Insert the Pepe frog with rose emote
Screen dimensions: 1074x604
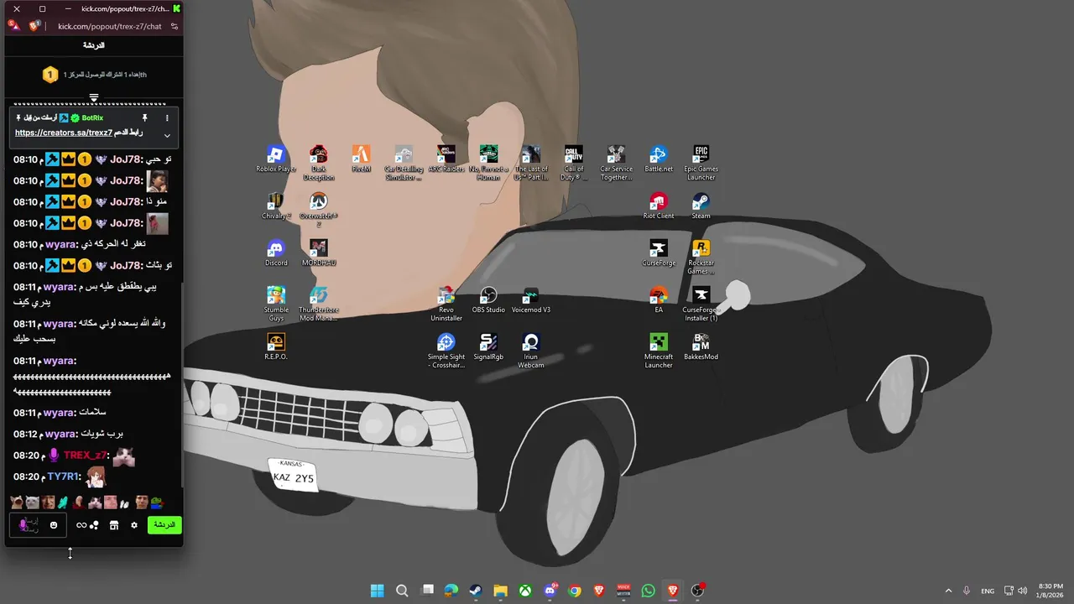click(156, 502)
